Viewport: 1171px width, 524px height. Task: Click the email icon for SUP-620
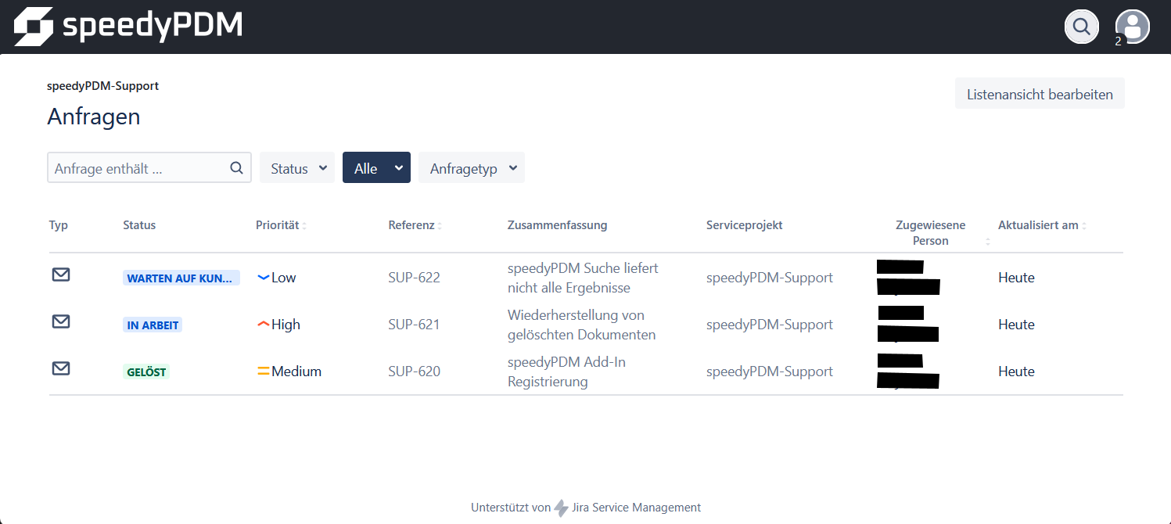tap(61, 368)
